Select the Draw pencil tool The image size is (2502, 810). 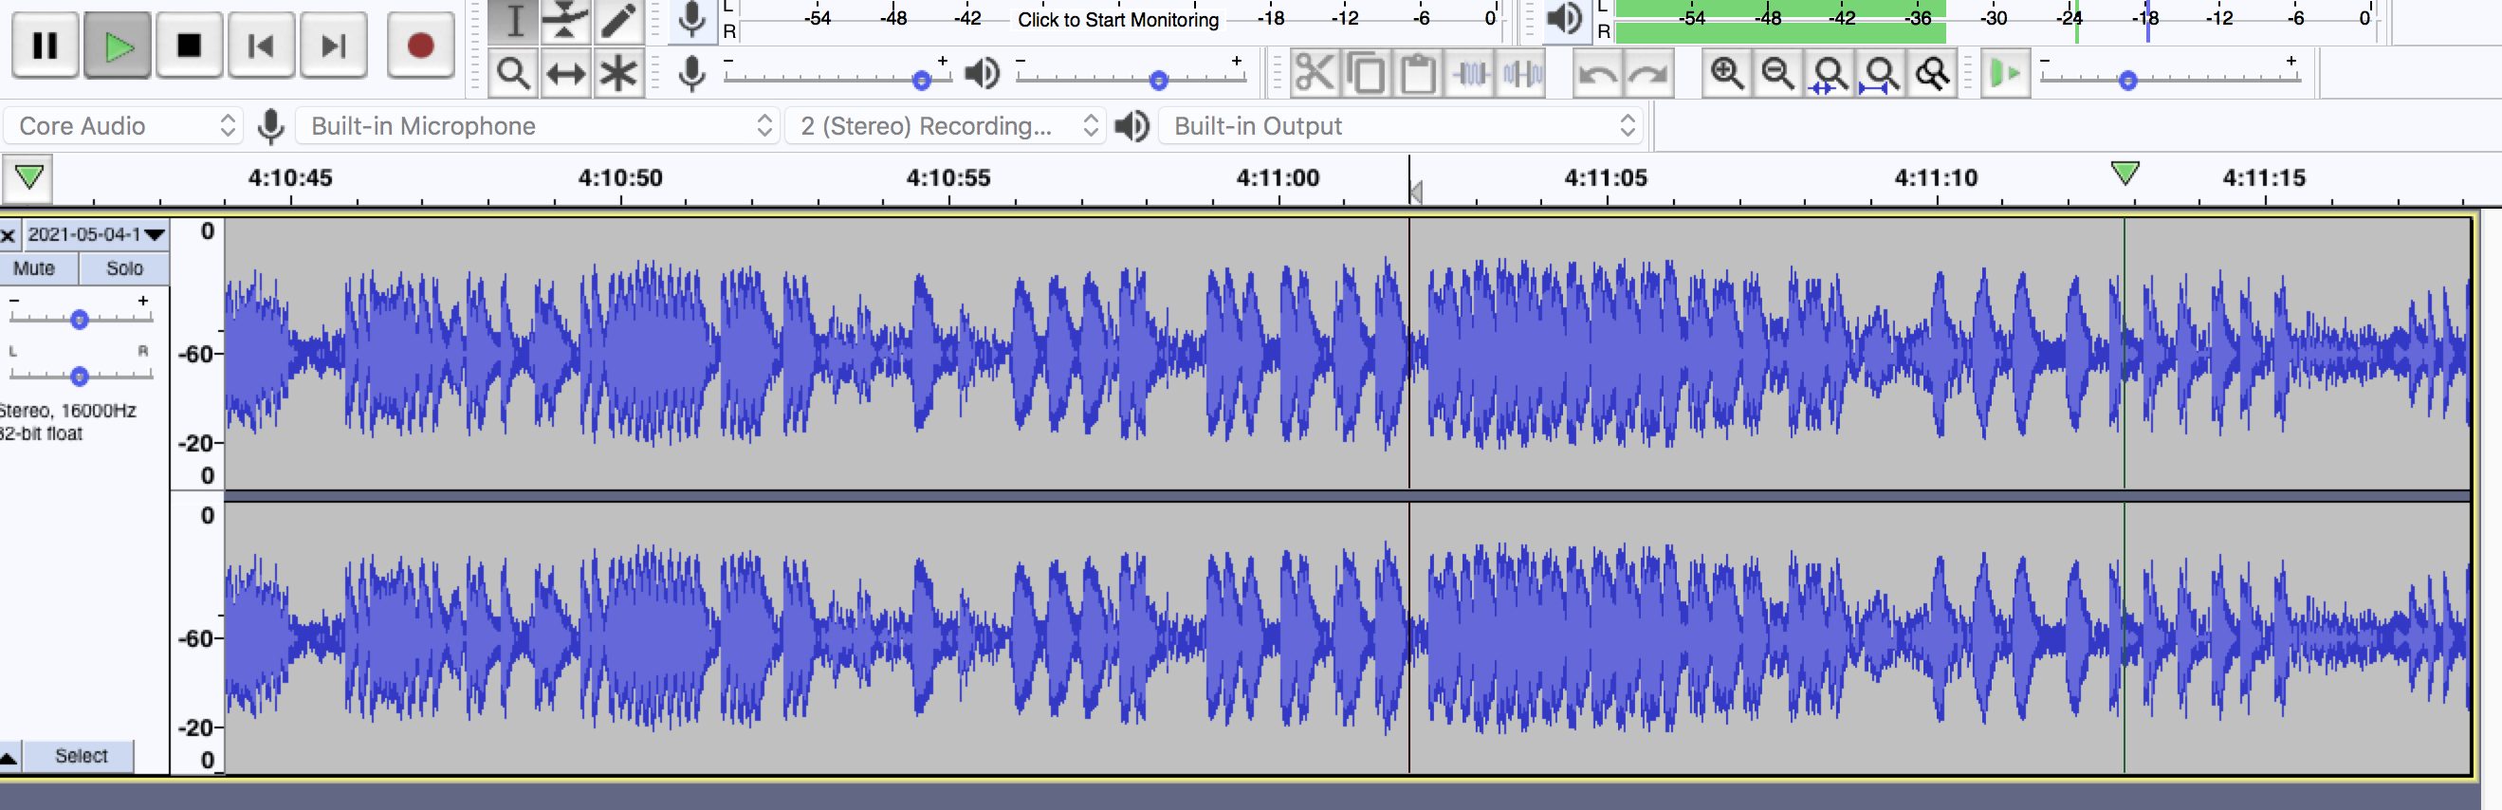(617, 22)
